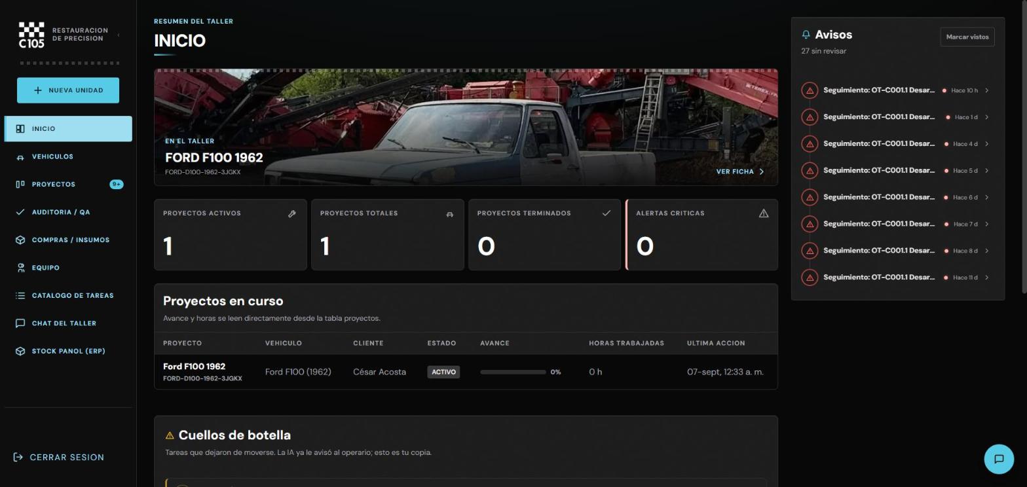Viewport: 1027px width, 487px height.
Task: Open chevron on the Hace 4 d notification
Action: 987,144
